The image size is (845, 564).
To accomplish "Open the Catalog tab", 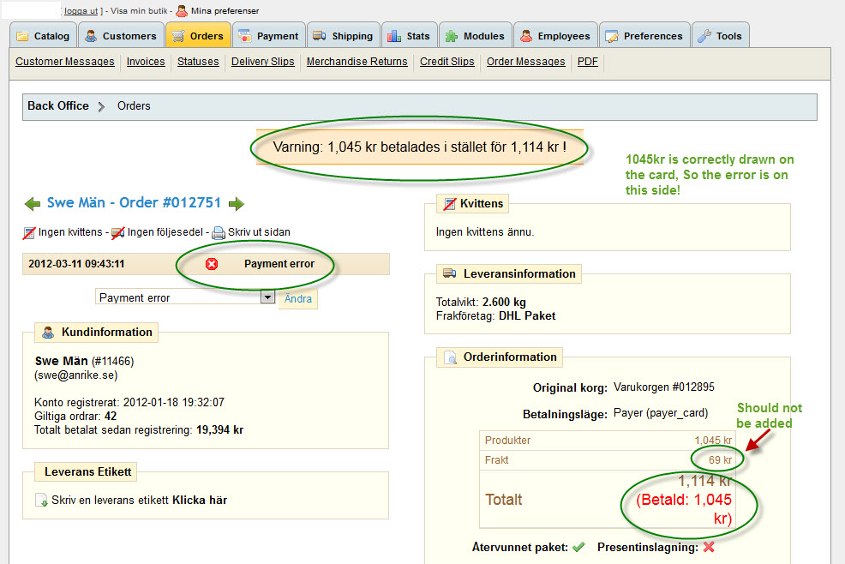I will click(44, 36).
